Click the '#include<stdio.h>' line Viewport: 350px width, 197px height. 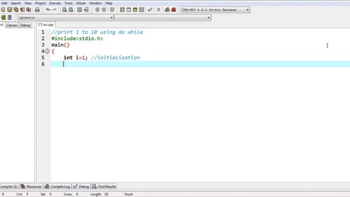point(77,39)
